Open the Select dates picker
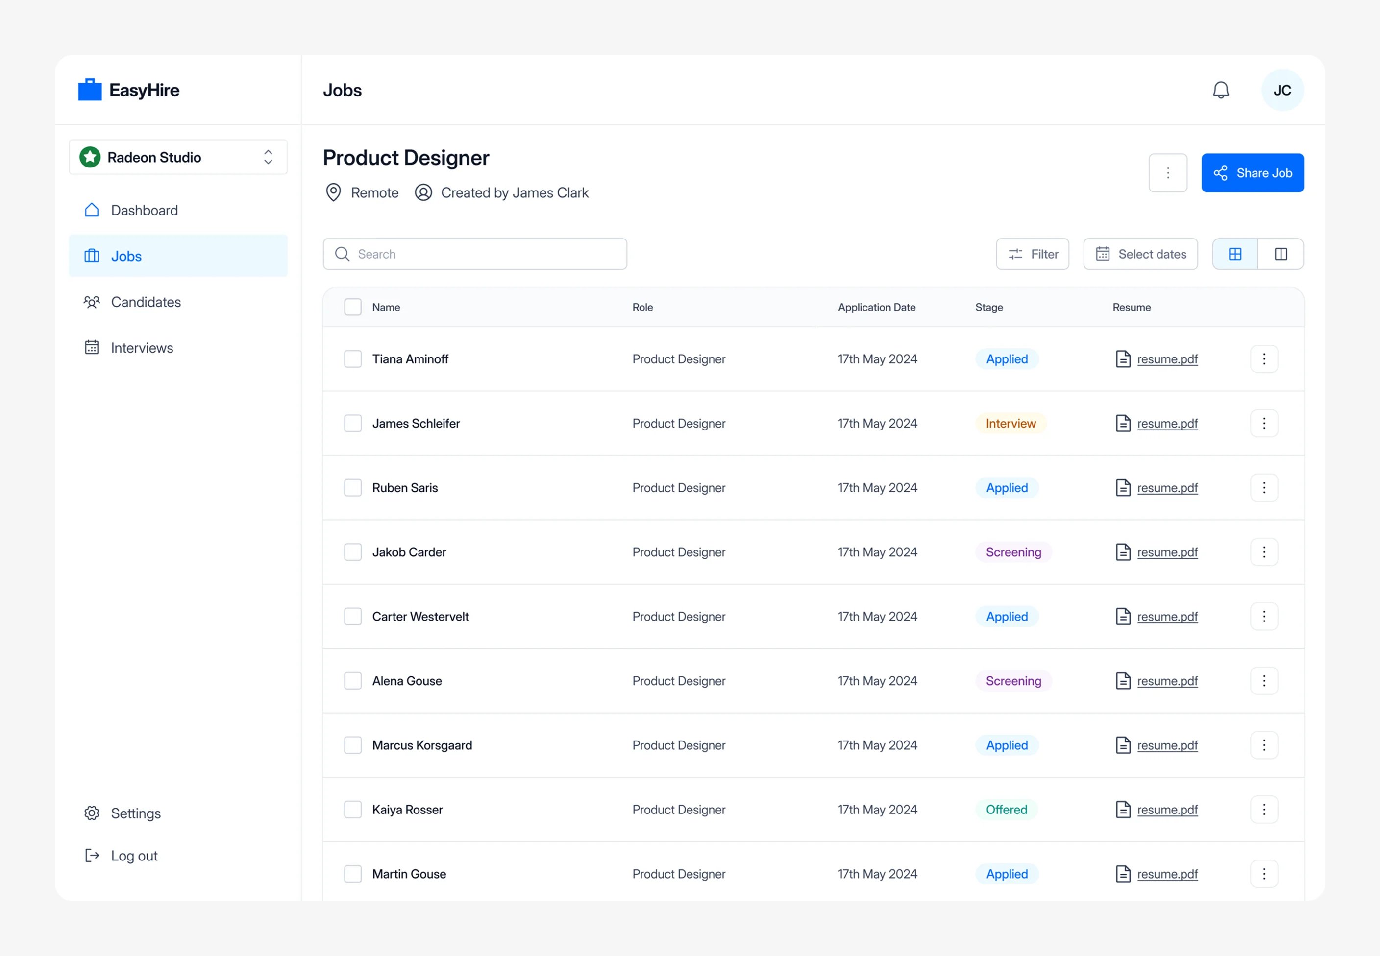The image size is (1380, 956). pyautogui.click(x=1140, y=254)
